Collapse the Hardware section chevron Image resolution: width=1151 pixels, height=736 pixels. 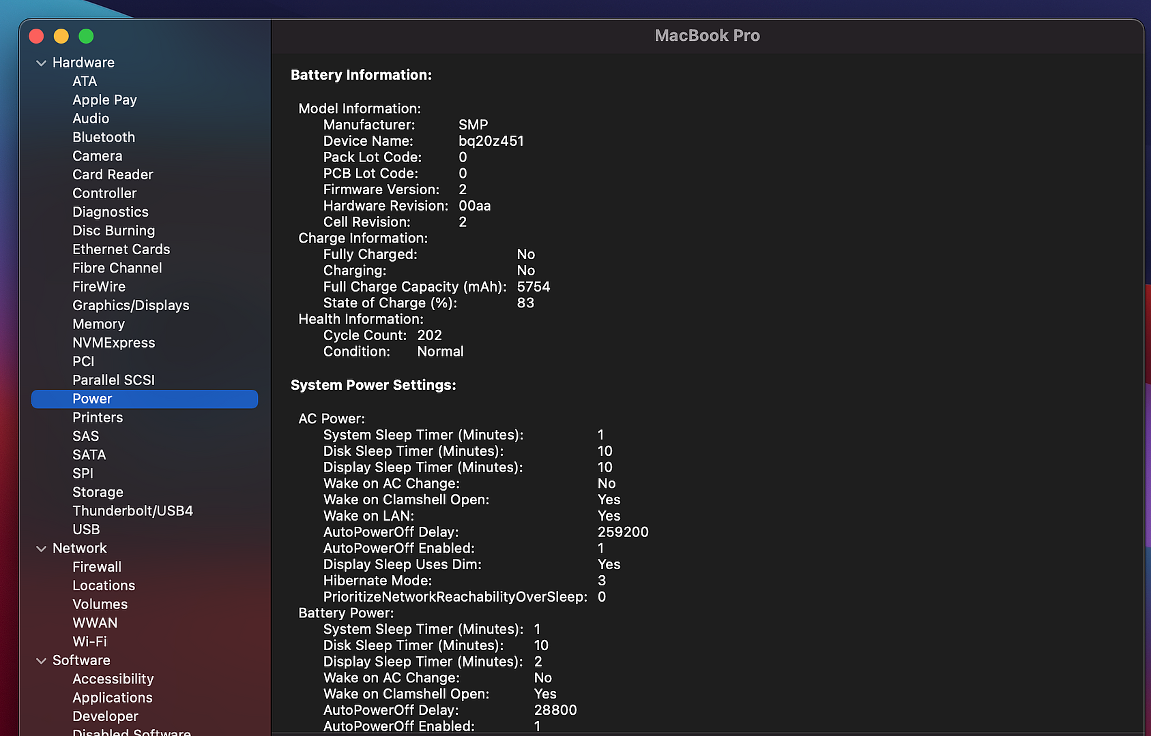[x=41, y=63]
